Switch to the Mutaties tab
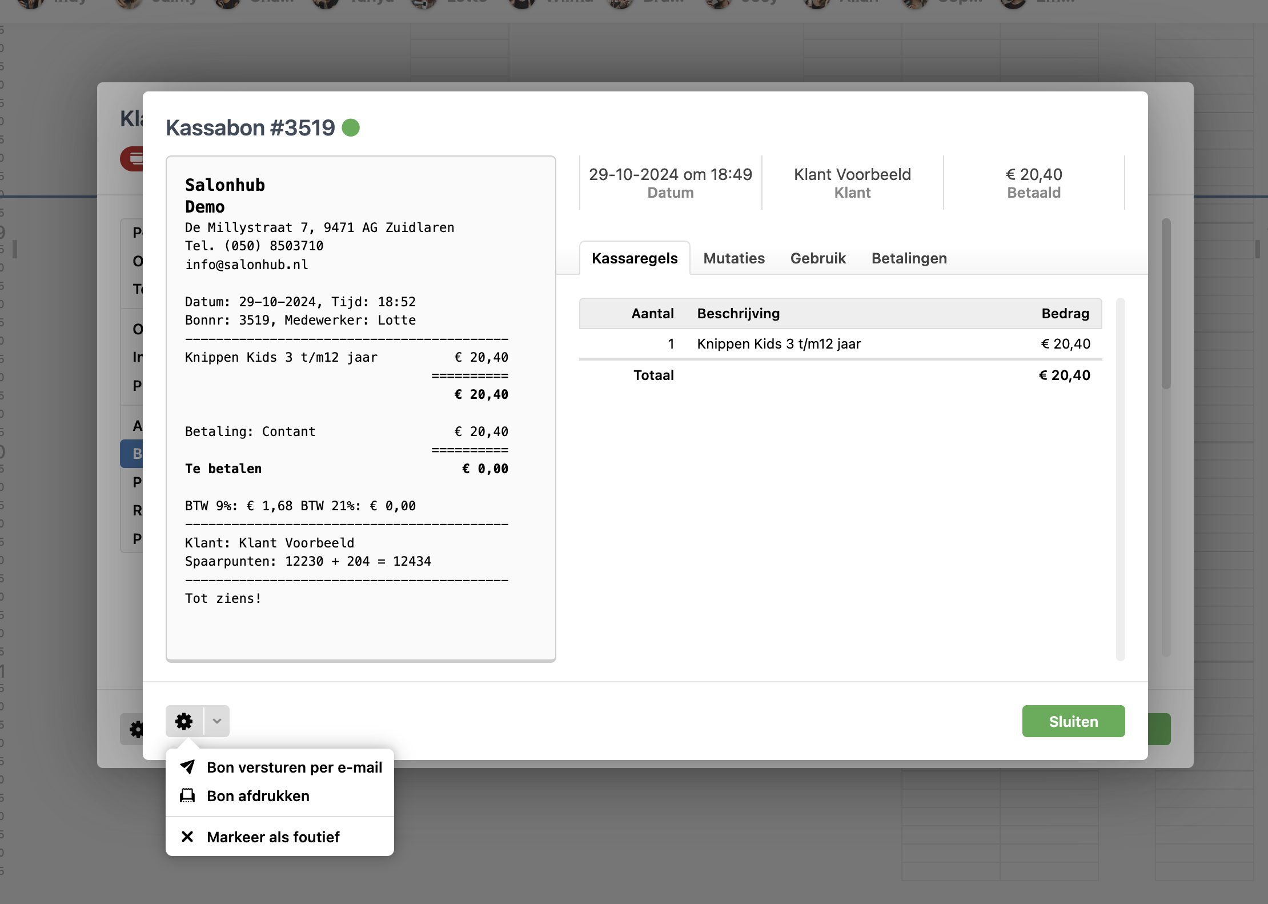Screen dimensions: 1268x904 733,258
